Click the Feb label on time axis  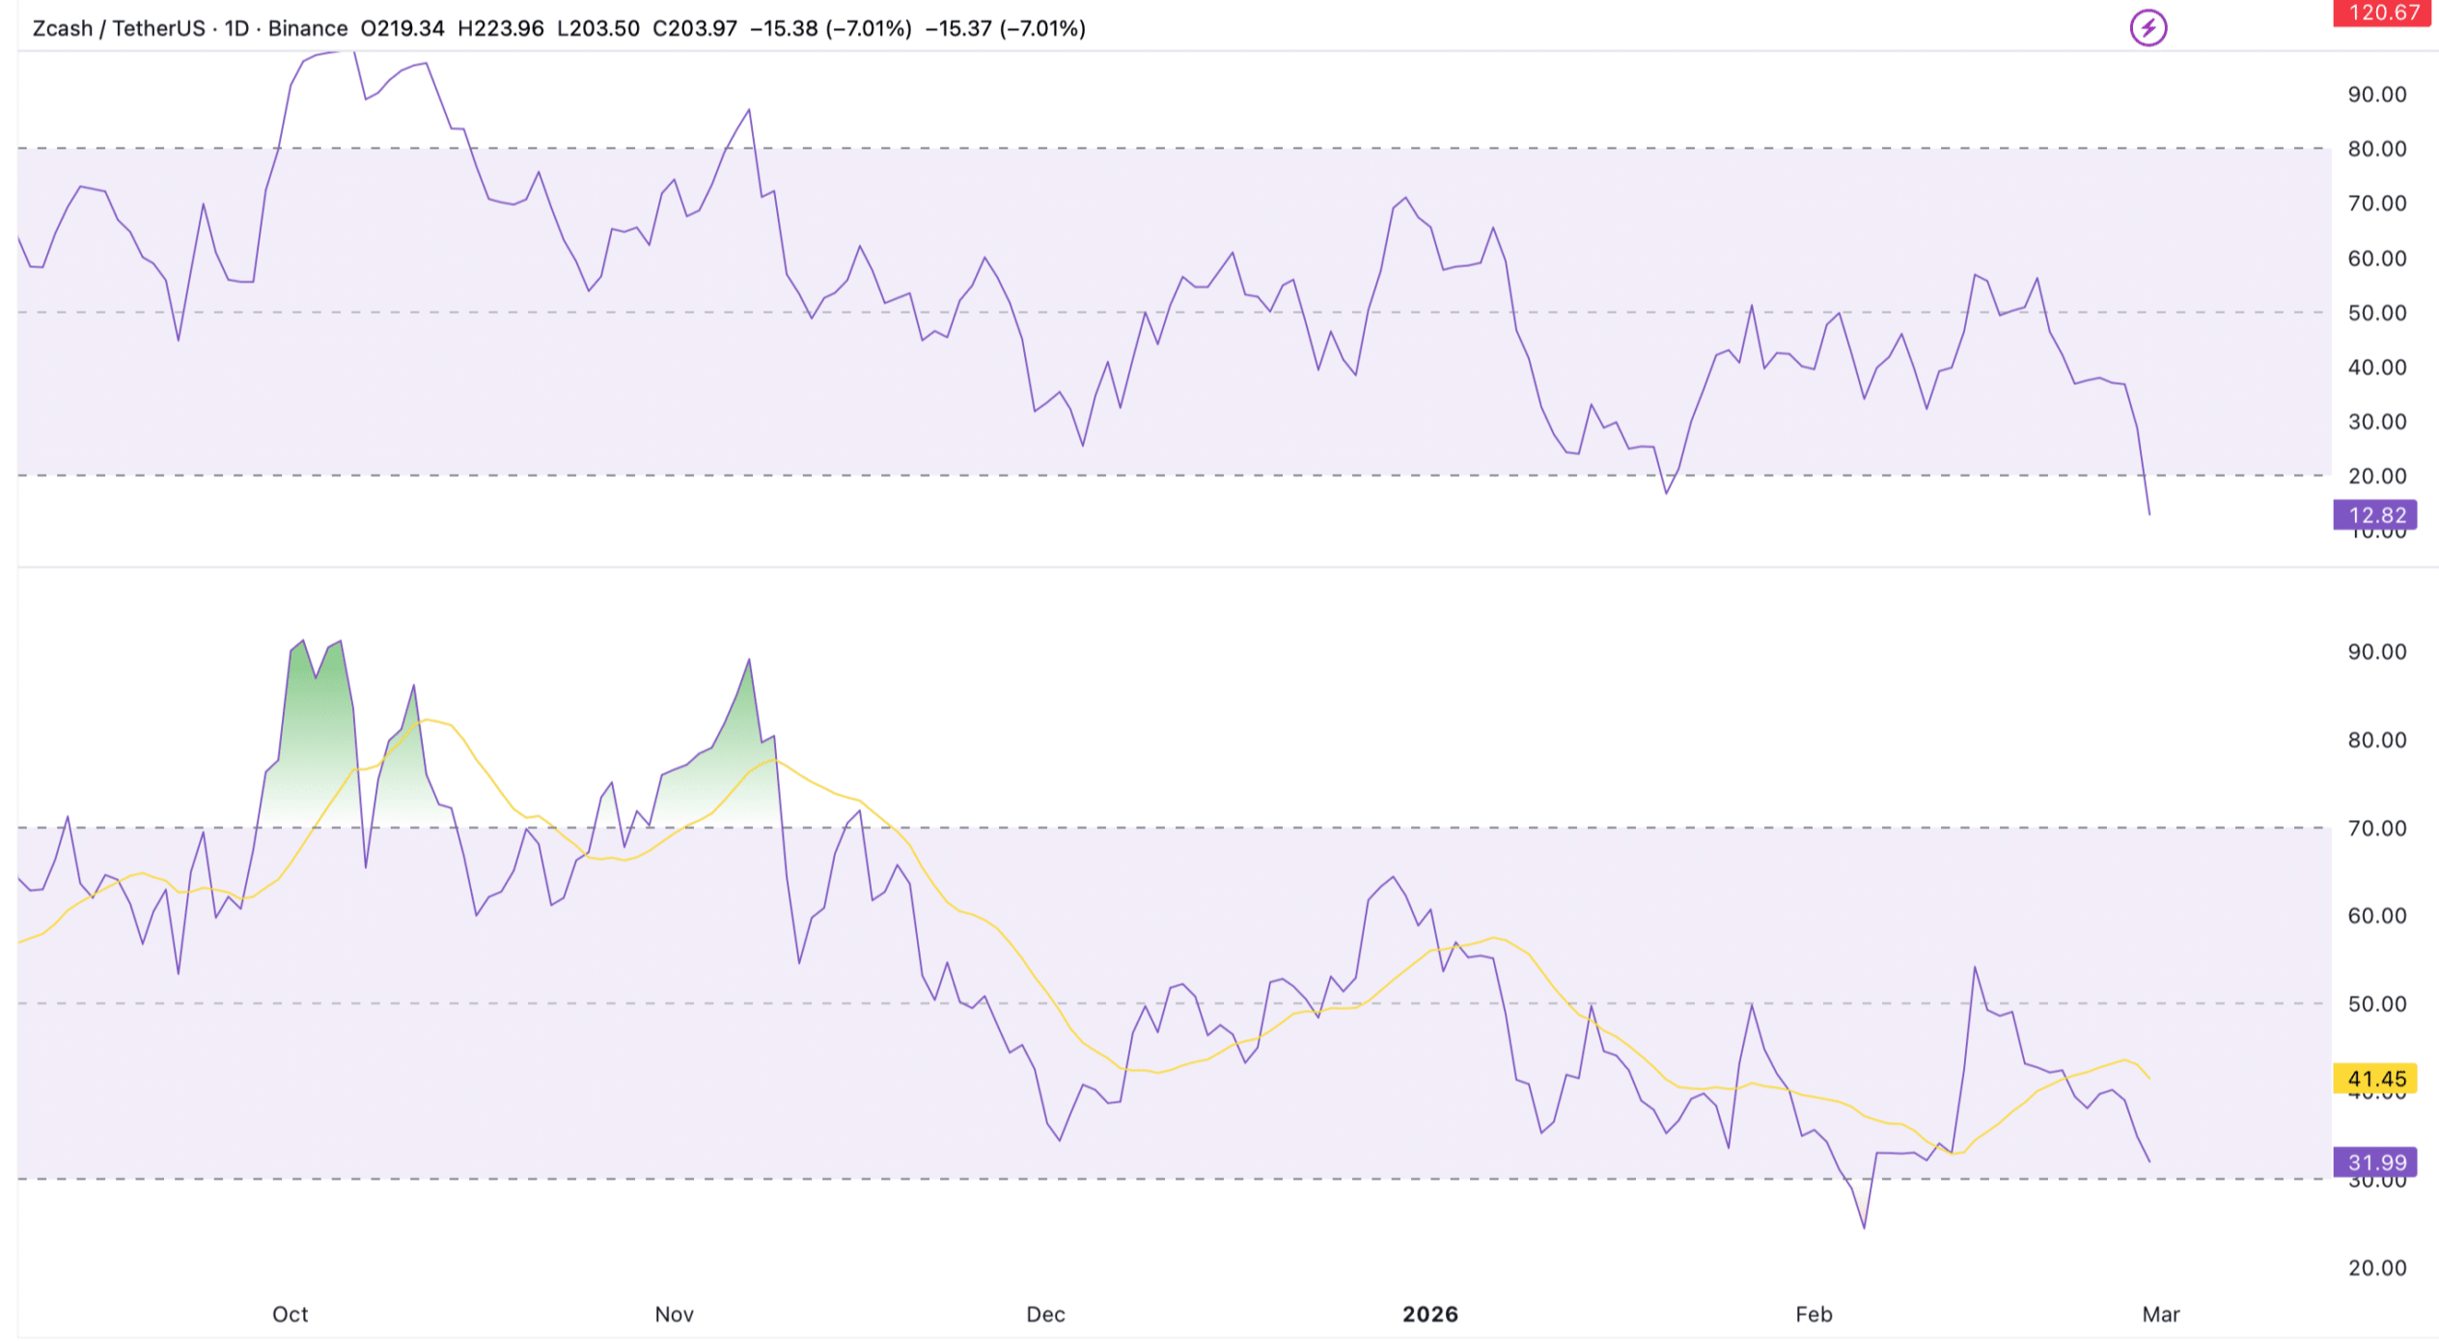(x=1813, y=1314)
